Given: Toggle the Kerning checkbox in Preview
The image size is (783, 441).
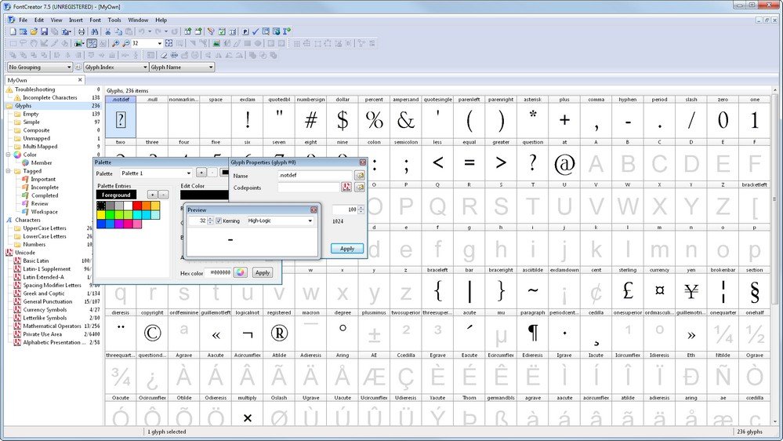Looking at the screenshot, I should [219, 220].
